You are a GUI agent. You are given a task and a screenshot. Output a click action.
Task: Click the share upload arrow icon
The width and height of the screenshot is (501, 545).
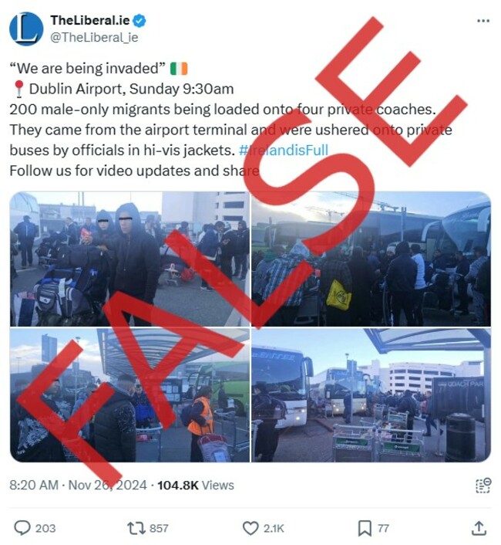(479, 528)
